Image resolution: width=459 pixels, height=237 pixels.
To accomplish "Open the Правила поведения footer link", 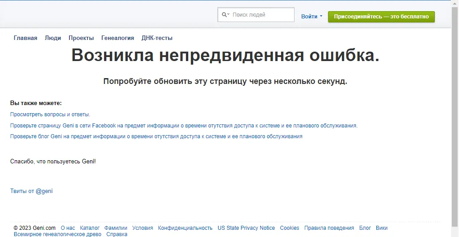I will click(x=329, y=228).
